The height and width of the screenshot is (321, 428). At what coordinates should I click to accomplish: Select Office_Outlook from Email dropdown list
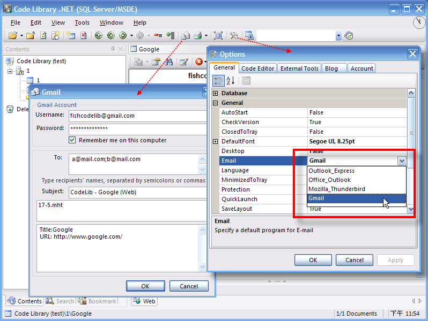[x=357, y=180]
